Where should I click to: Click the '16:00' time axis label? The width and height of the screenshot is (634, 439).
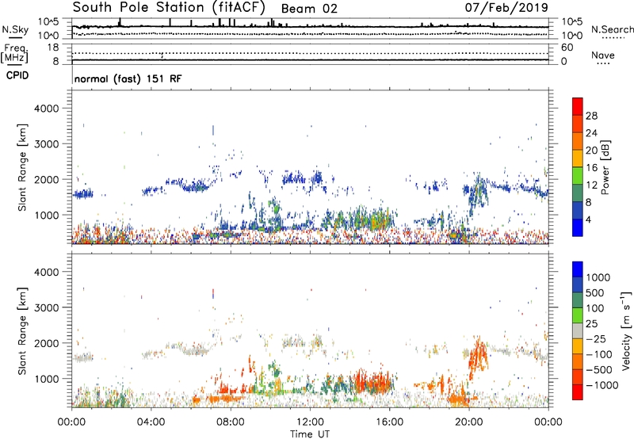(389, 422)
